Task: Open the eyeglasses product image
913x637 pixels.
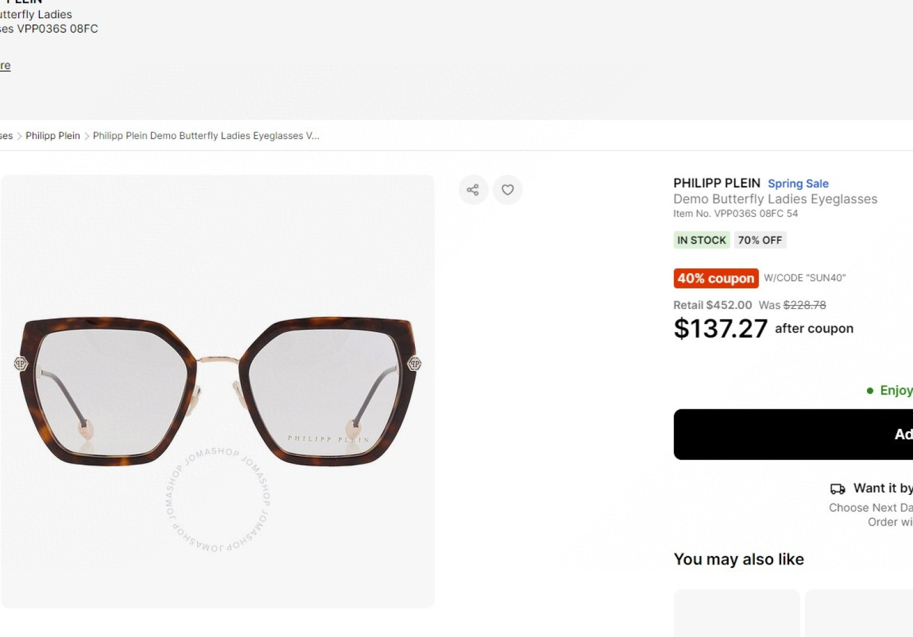Action: (x=217, y=391)
